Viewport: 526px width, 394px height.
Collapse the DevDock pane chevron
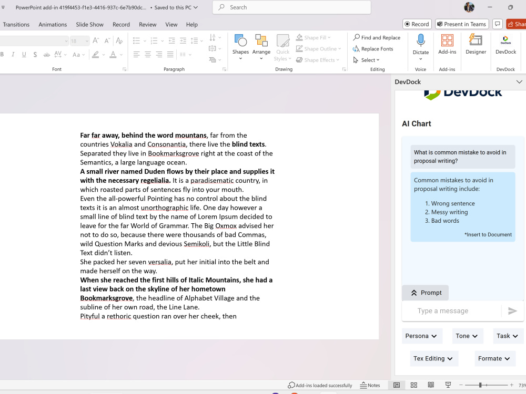point(519,82)
